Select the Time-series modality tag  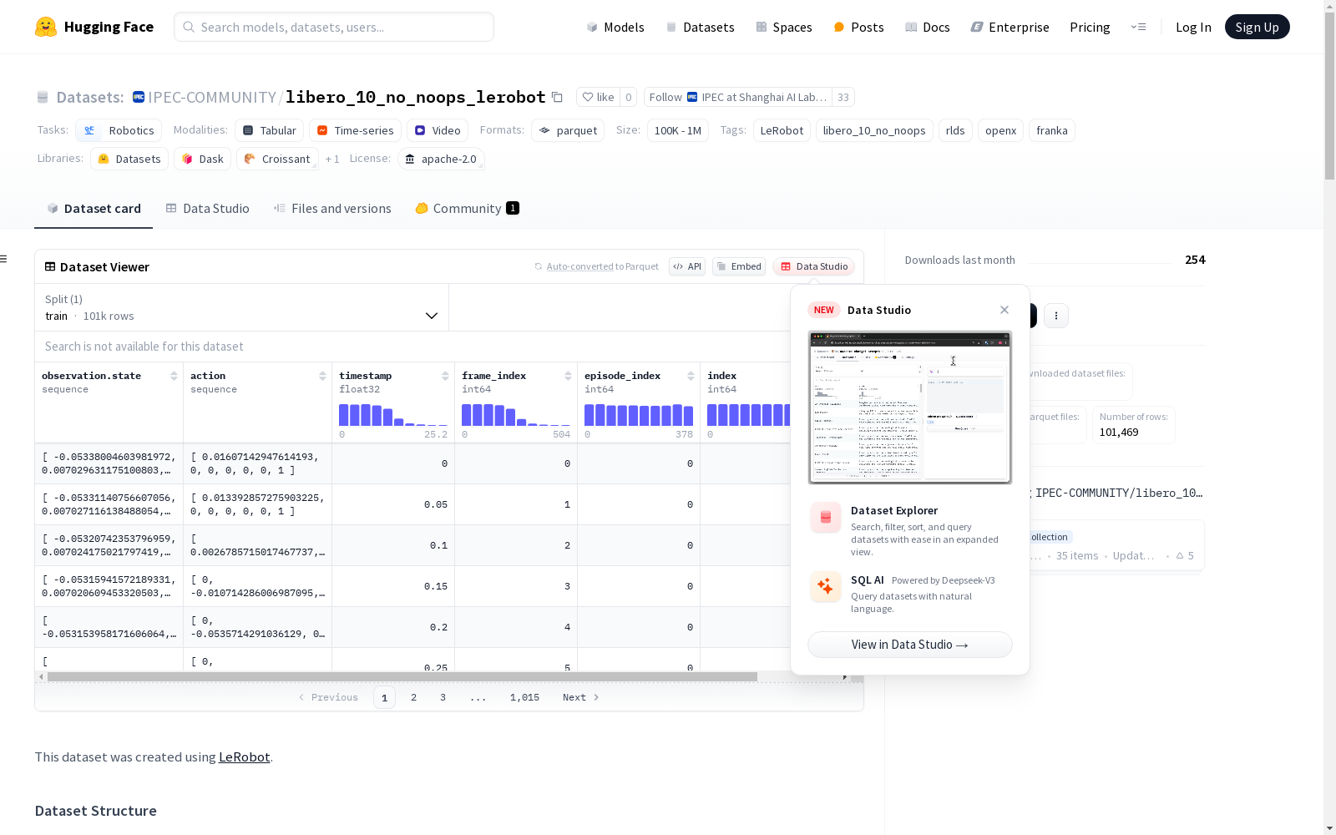(355, 130)
